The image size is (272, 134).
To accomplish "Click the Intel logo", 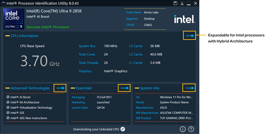I will (184, 19).
